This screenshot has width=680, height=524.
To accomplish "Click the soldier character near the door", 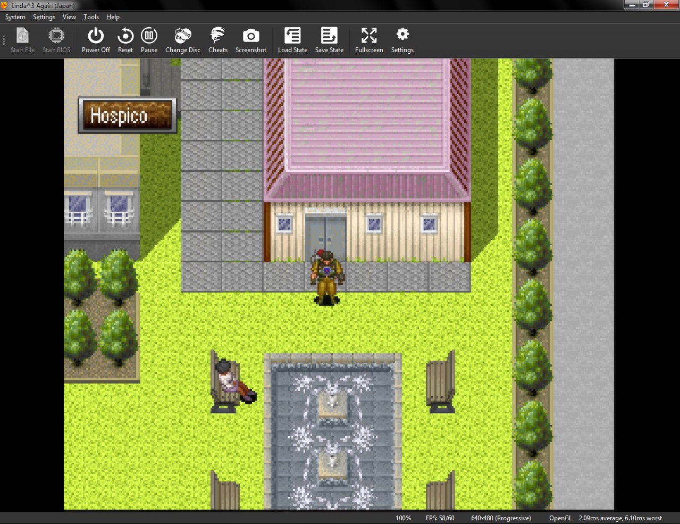I will [328, 277].
